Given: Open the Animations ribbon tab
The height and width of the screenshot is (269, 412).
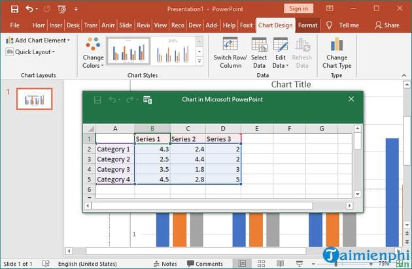Looking at the screenshot, I should click(x=108, y=25).
